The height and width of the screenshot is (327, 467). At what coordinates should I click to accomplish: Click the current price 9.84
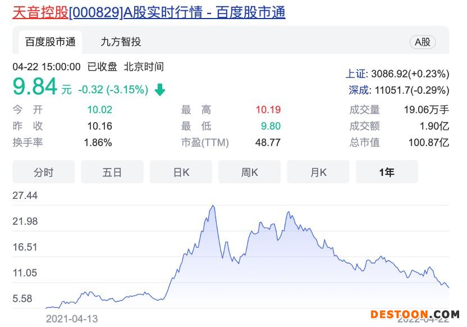click(35, 88)
